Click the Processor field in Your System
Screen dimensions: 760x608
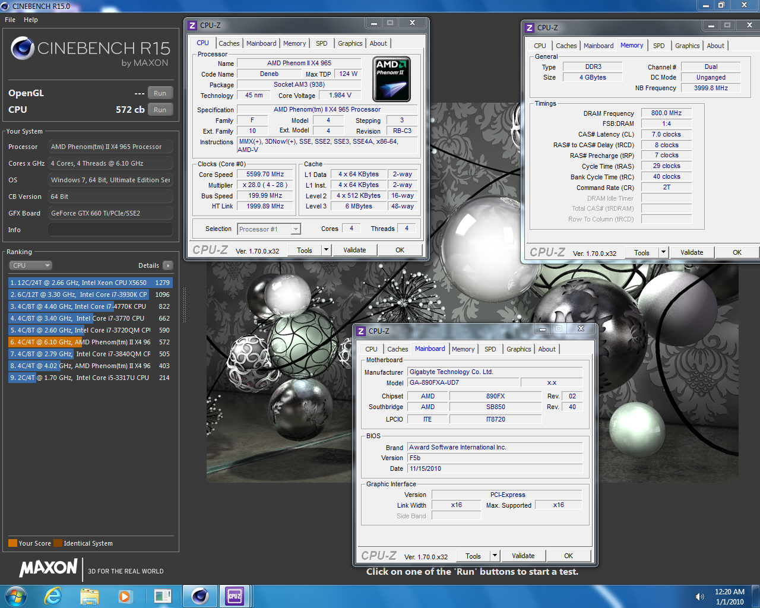(x=110, y=147)
